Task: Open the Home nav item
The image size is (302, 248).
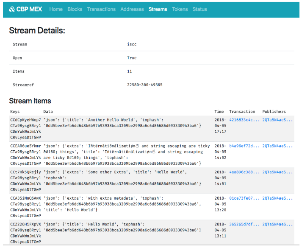Action: pos(56,9)
